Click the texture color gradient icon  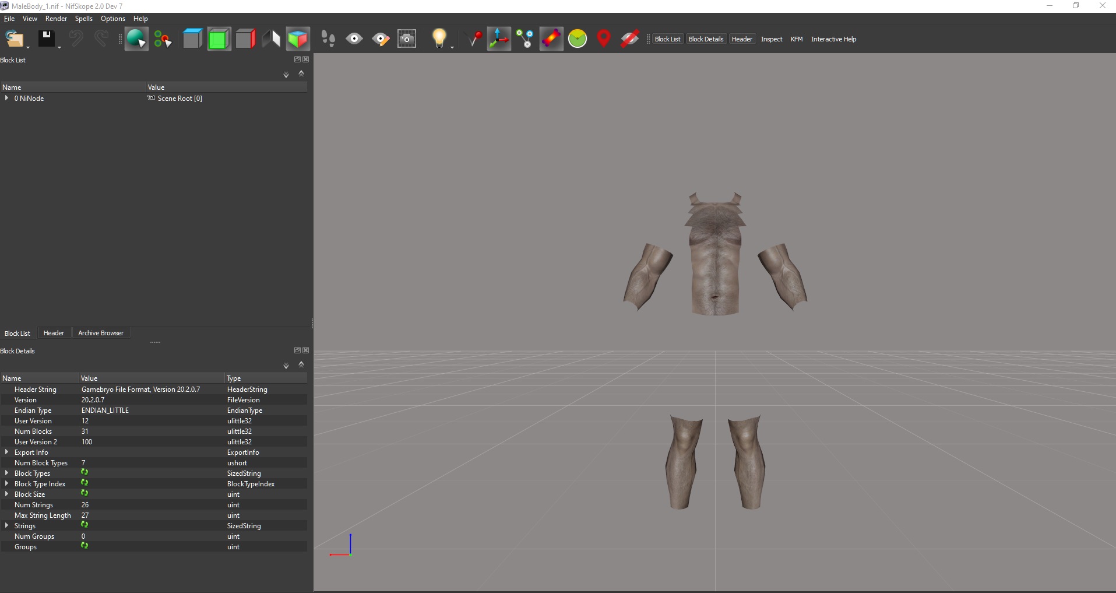point(551,39)
